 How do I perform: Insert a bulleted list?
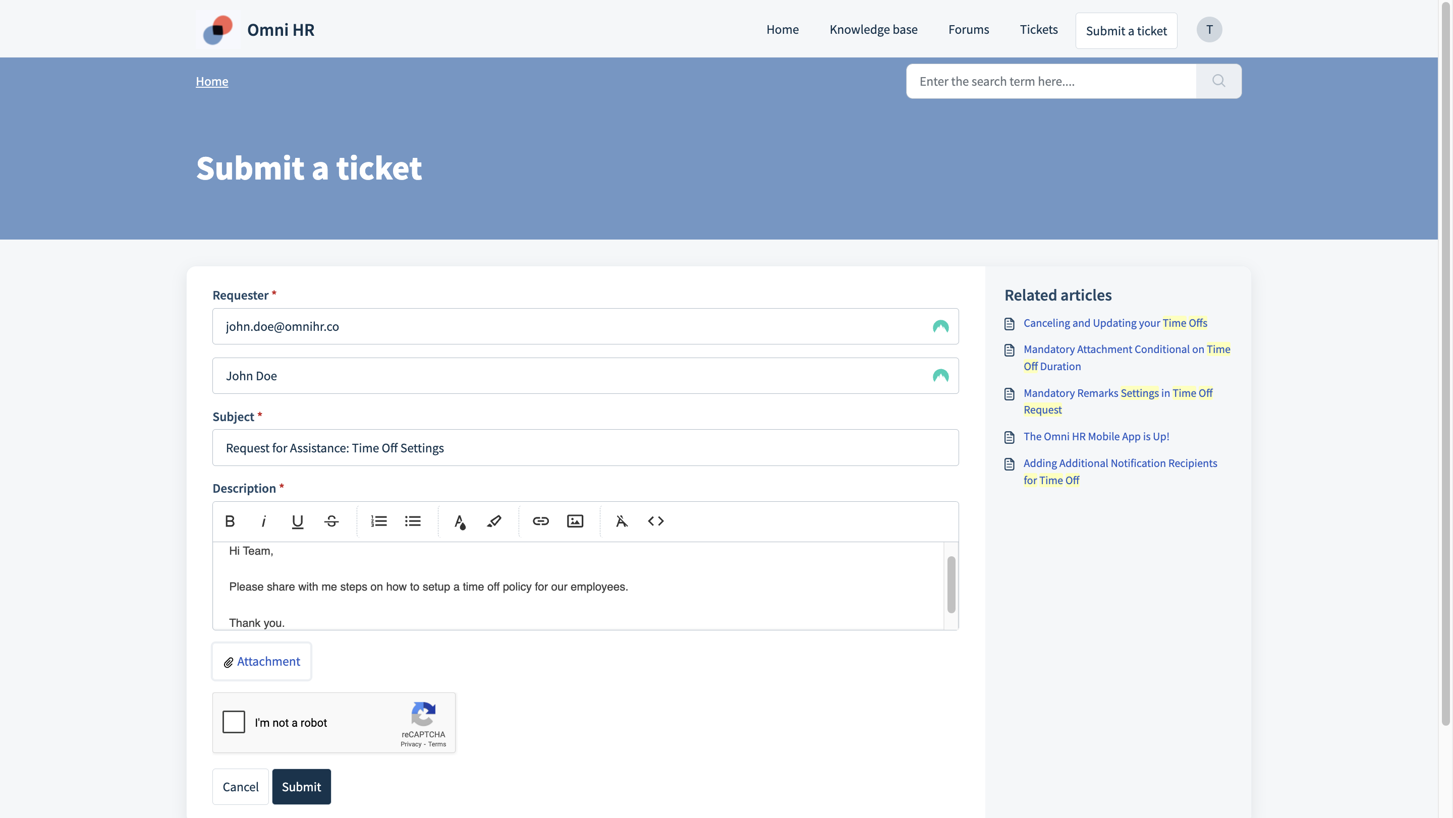tap(413, 521)
